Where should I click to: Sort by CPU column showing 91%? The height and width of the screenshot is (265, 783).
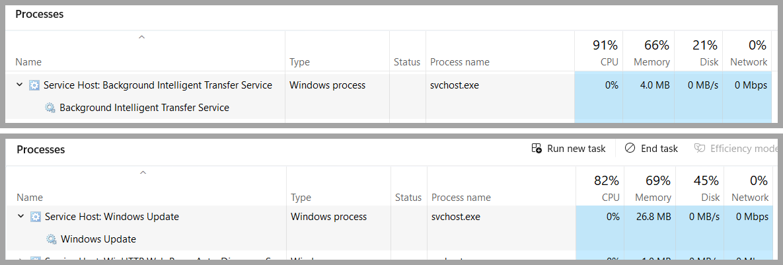point(605,52)
